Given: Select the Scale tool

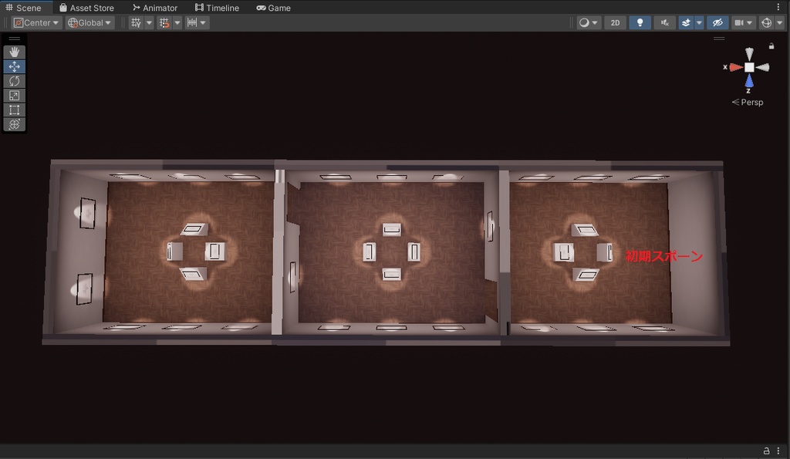Looking at the screenshot, I should [x=14, y=96].
